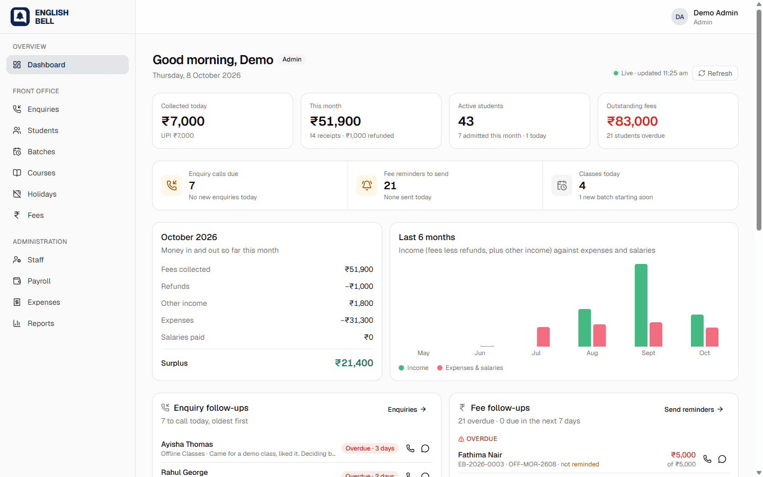Open Holidays in the sidebar
The width and height of the screenshot is (763, 477).
click(x=67, y=194)
